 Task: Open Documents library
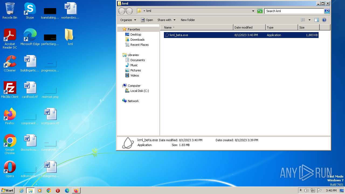click(x=137, y=60)
